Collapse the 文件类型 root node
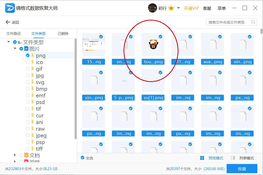The height and width of the screenshot is (175, 263). point(8,42)
